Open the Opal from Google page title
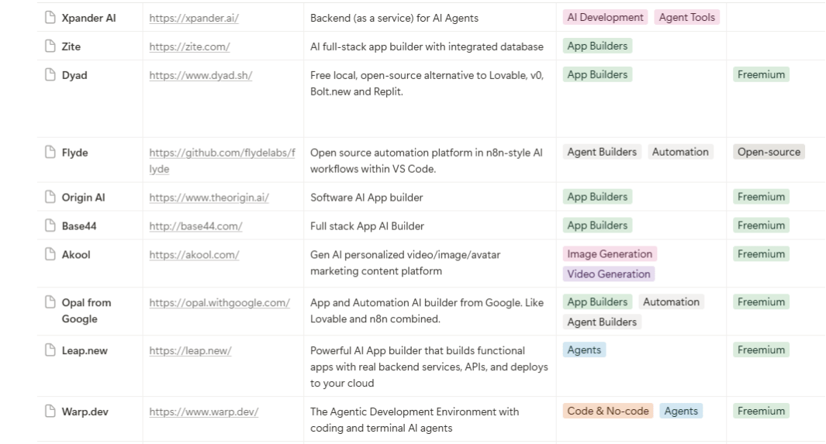826x444 pixels. 86,311
